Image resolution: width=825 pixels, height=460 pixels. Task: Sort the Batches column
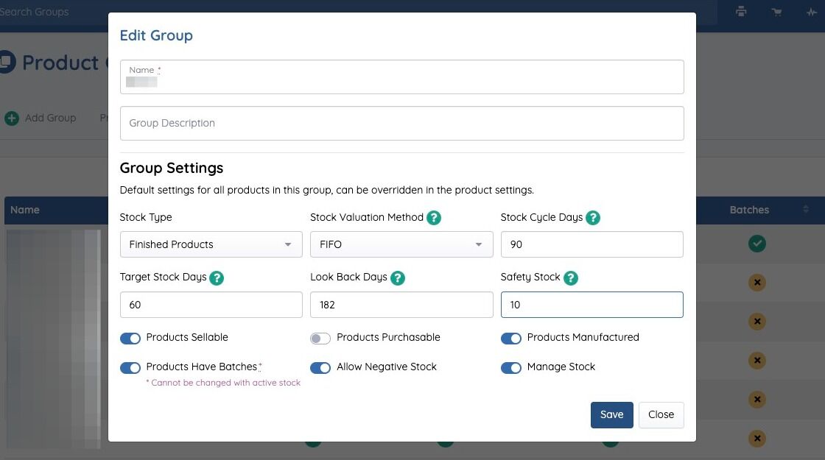tap(805, 210)
